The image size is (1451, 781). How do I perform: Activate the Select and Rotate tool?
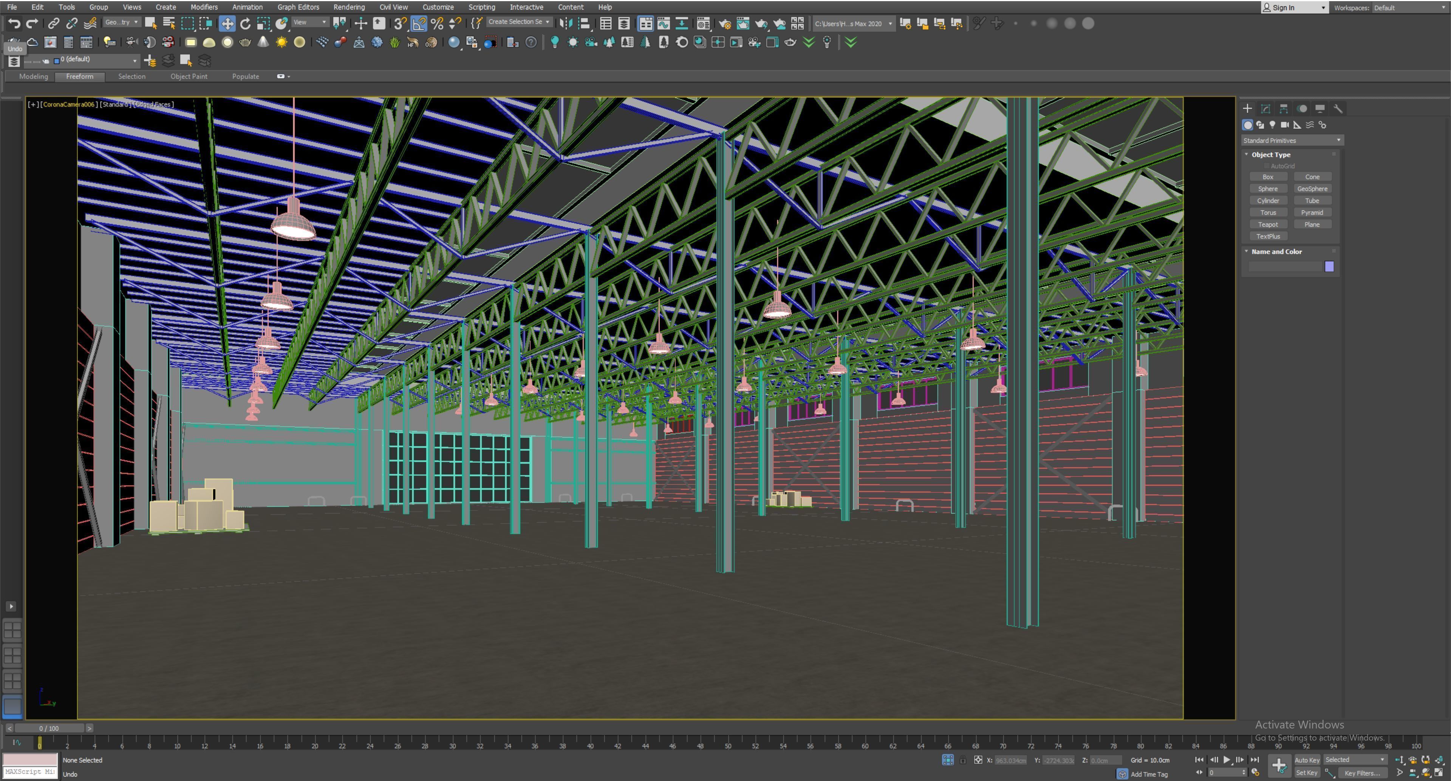tap(245, 23)
